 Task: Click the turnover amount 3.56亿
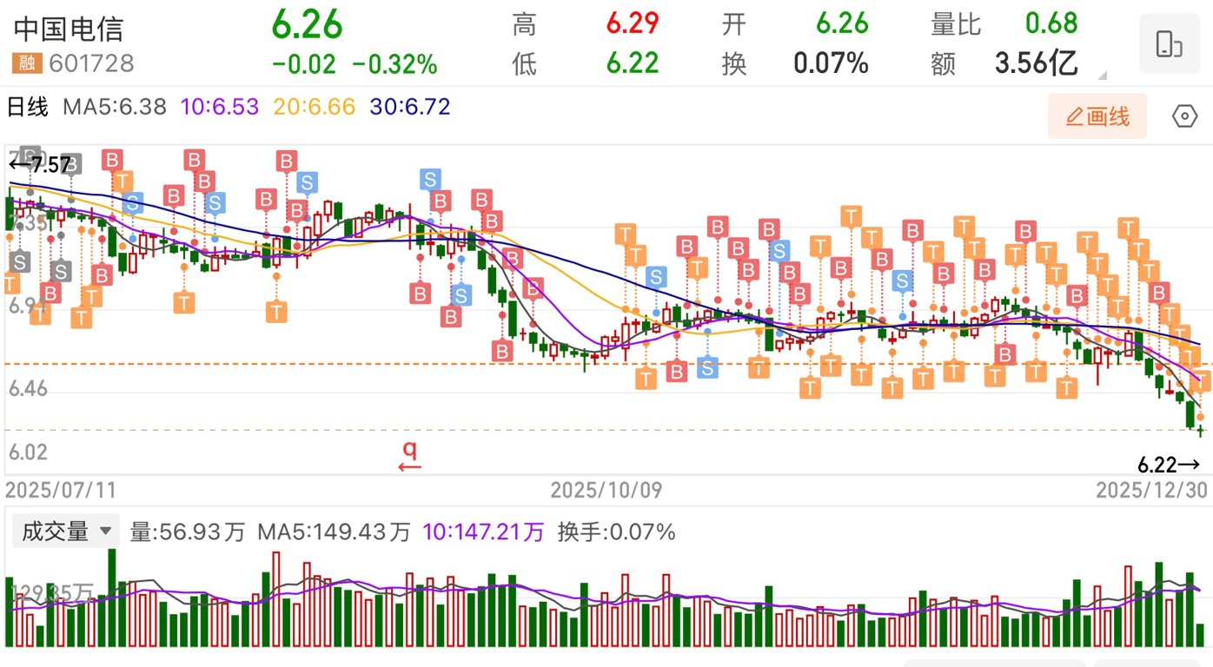tap(1037, 63)
